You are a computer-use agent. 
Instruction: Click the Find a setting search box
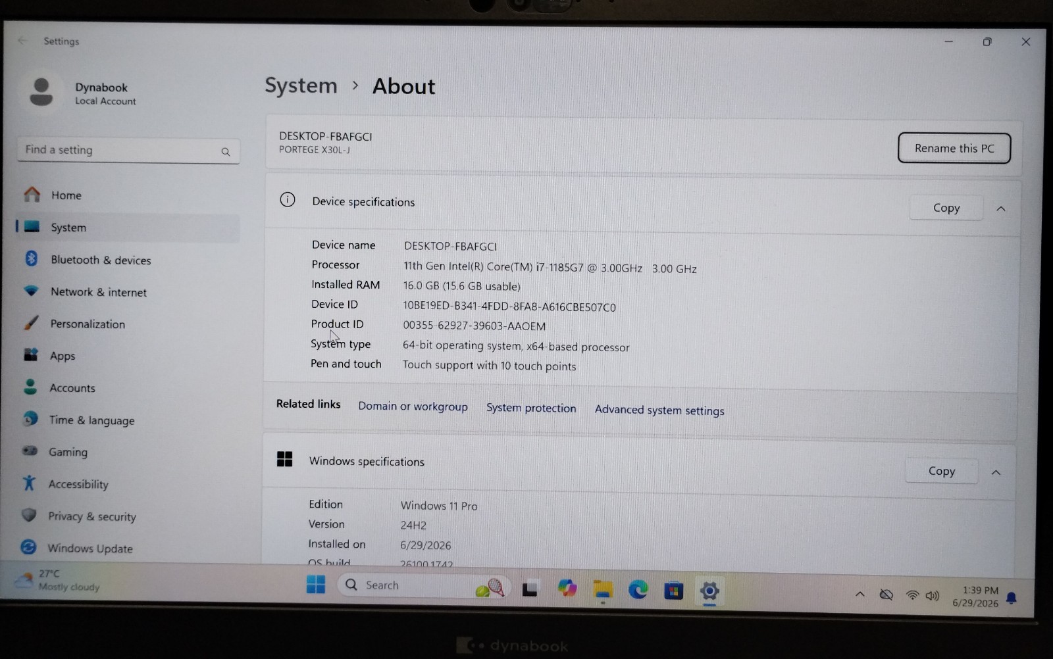coord(128,151)
